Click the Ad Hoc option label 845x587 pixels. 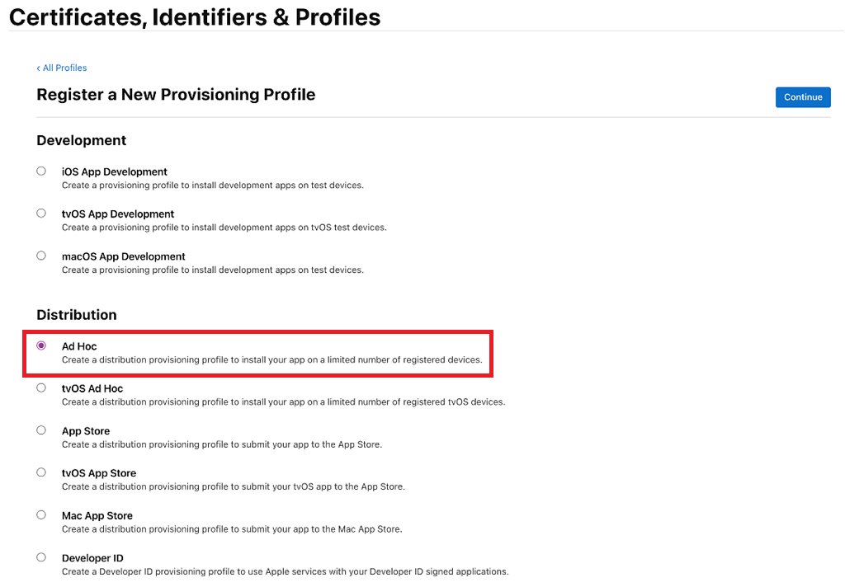(x=79, y=346)
